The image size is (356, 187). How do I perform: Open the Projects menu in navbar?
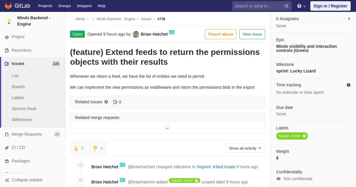tap(45, 6)
